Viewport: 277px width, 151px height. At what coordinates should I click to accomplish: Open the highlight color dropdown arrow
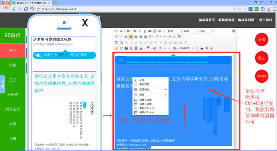point(131,31)
